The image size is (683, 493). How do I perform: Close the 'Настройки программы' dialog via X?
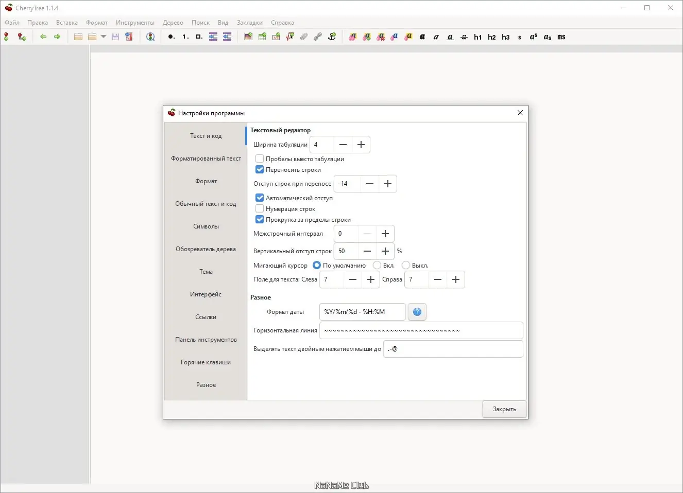(x=520, y=113)
